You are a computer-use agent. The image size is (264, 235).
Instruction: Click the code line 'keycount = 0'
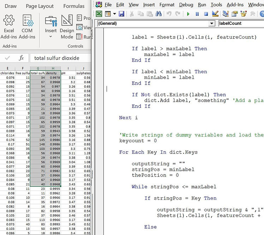(138, 141)
